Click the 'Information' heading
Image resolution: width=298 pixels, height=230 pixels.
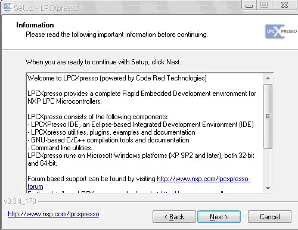[35, 25]
